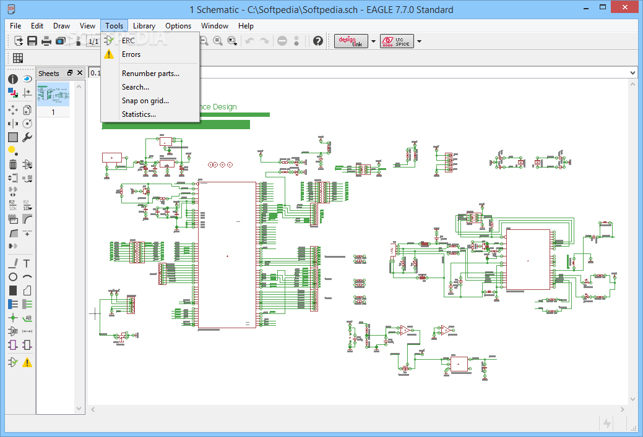Viewport: 643px width, 437px height.
Task: Open Errors from left toolbar warning icon
Action: [27, 362]
